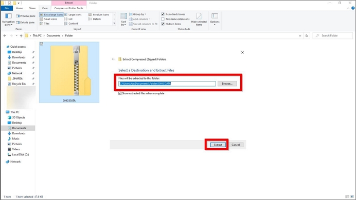356x200 pixels.
Task: Click the extraction destination path field
Action: 167,84
